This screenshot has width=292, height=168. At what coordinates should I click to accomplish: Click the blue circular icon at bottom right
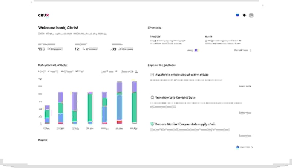[238, 147]
